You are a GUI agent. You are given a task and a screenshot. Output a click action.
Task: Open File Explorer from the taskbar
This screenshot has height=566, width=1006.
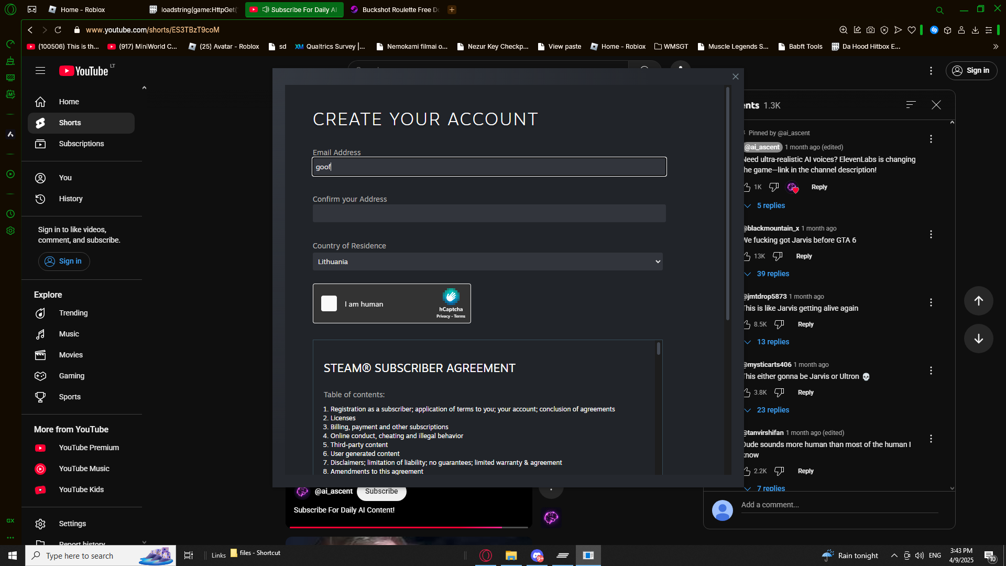(x=511, y=556)
